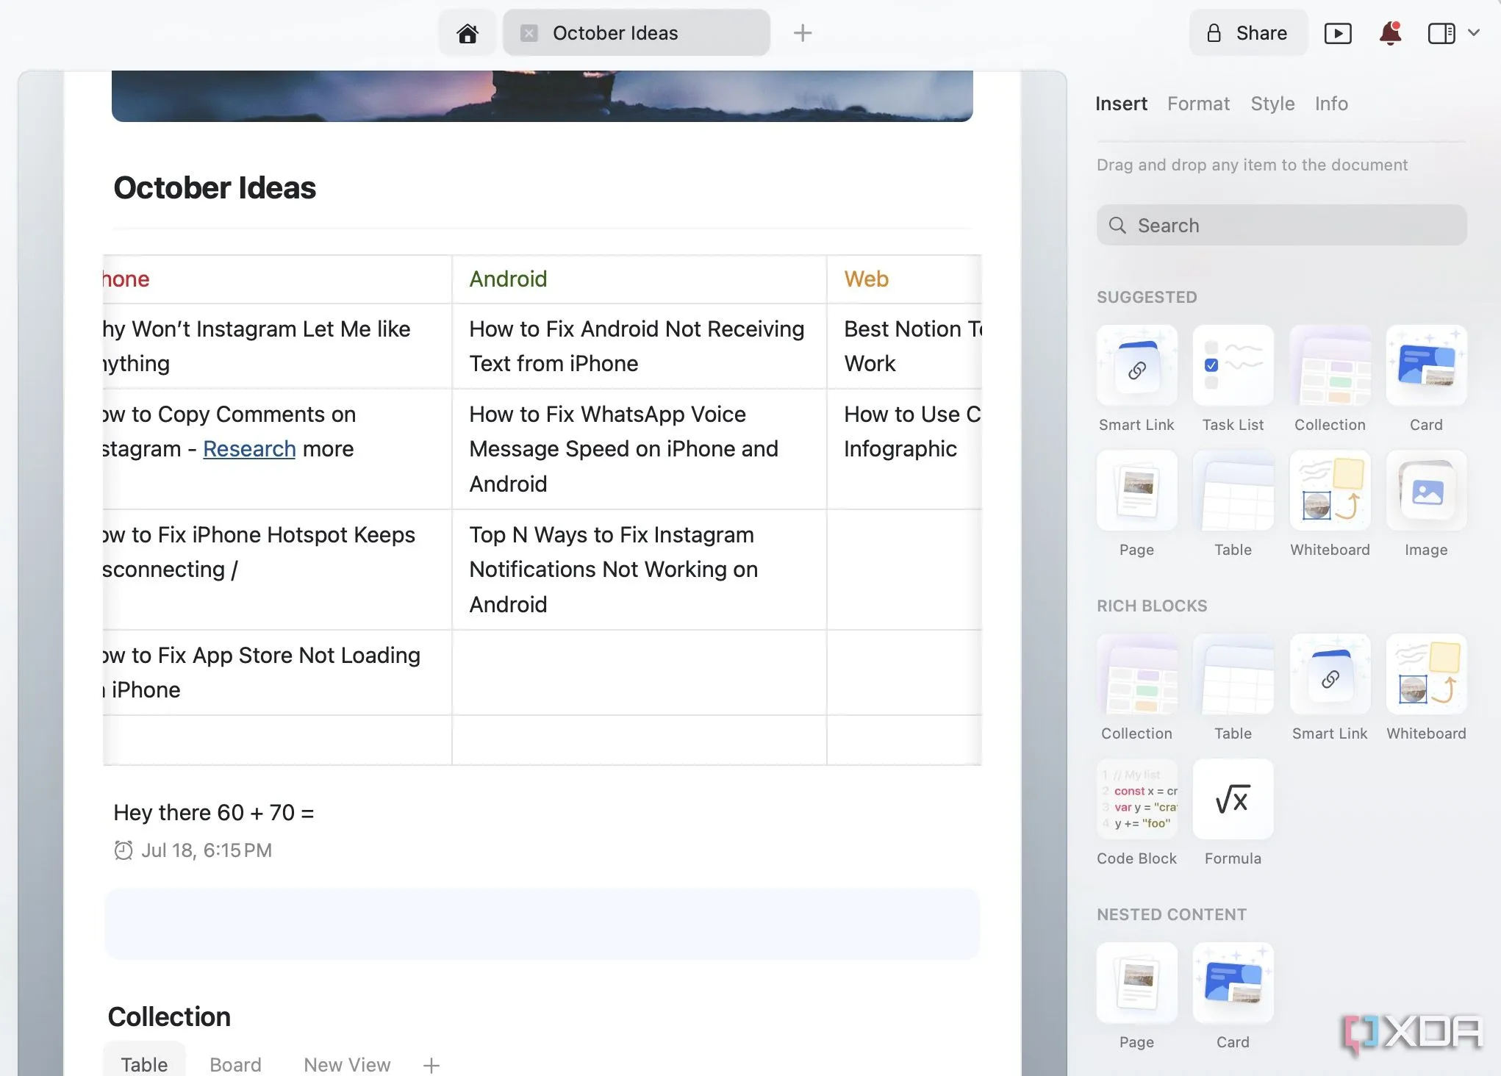Start presentation mode play icon
This screenshot has height=1076, width=1501.
pyautogui.click(x=1338, y=33)
